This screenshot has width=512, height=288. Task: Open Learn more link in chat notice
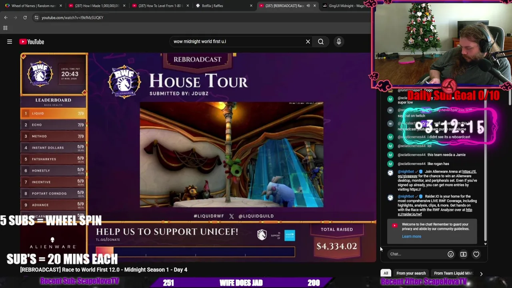[x=411, y=236]
